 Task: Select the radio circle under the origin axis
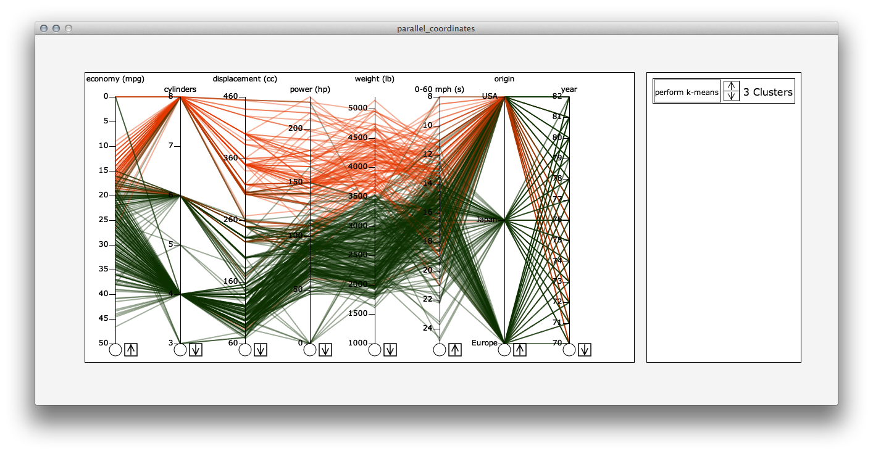coord(506,350)
